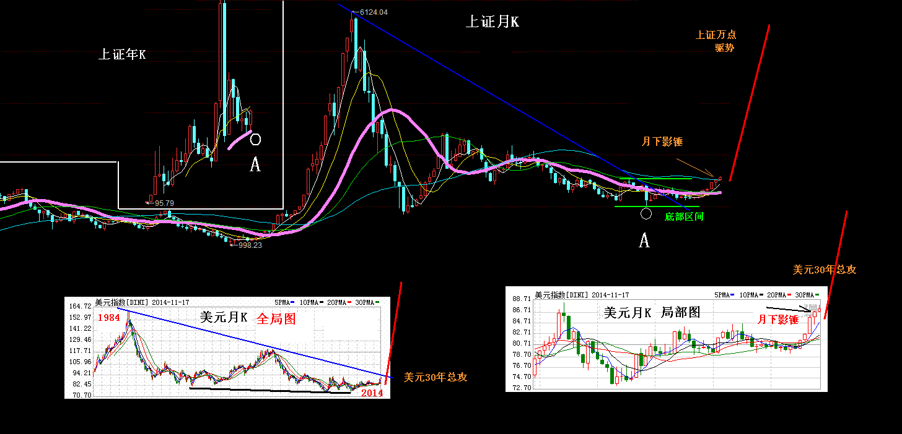
Task: Click the 117.71 axis value
Action: click(x=79, y=351)
